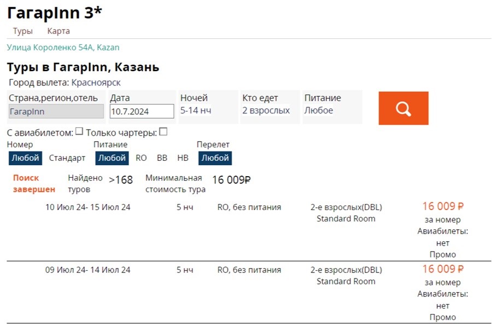Expand the 'Кто едет' travelers selector
Image resolution: width=492 pixels, height=326 pixels.
click(266, 110)
